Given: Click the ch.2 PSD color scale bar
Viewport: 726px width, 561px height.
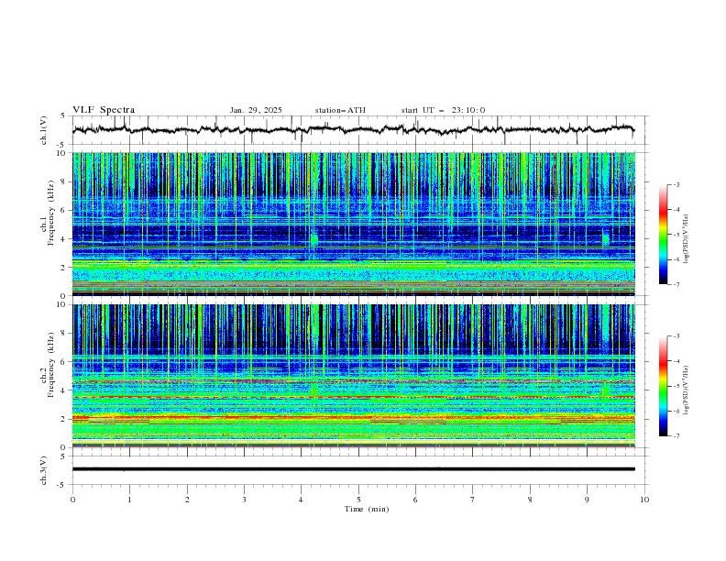Looking at the screenshot, I should 663,386.
